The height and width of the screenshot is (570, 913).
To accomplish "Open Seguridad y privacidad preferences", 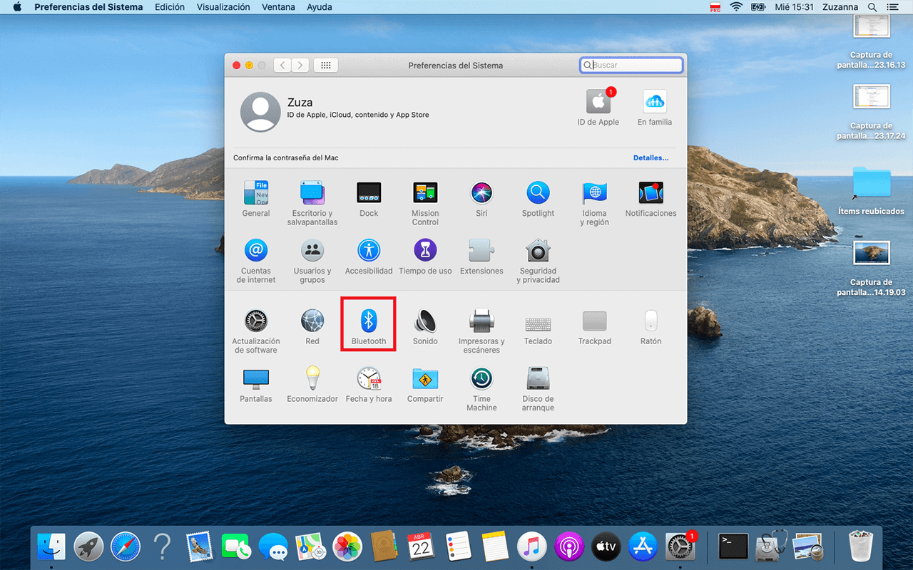I will click(538, 261).
